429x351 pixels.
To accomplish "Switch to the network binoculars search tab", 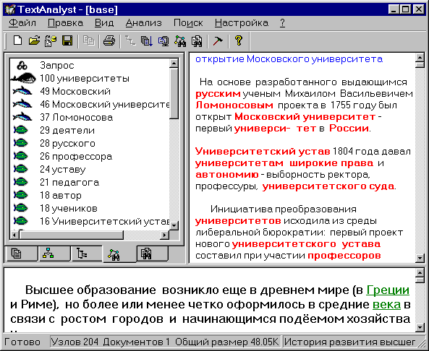I will pyautogui.click(x=119, y=254).
